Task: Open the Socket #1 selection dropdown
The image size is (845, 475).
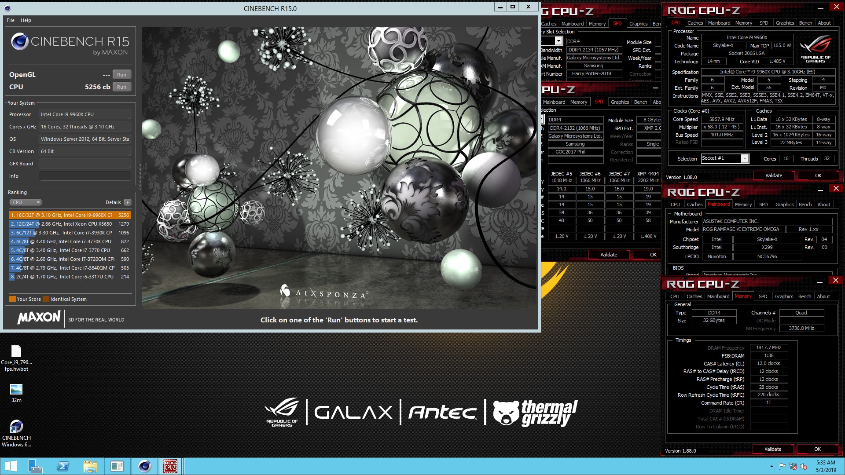Action: 745,159
